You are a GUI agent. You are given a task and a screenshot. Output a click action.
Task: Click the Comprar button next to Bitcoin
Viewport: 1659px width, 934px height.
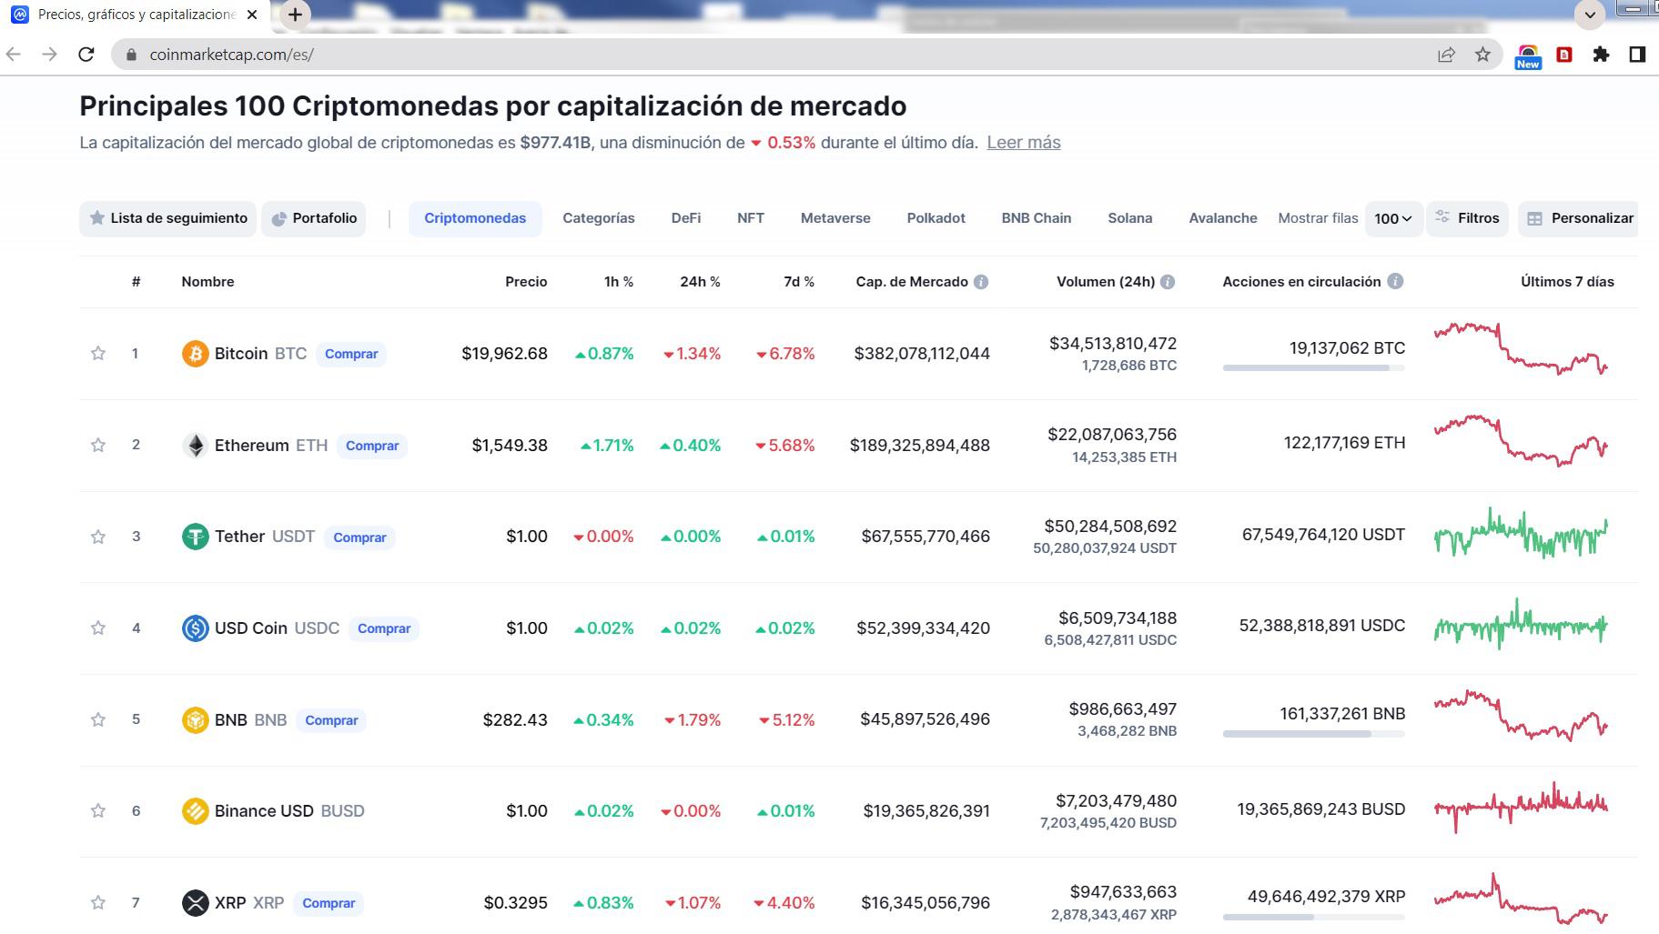351,355
